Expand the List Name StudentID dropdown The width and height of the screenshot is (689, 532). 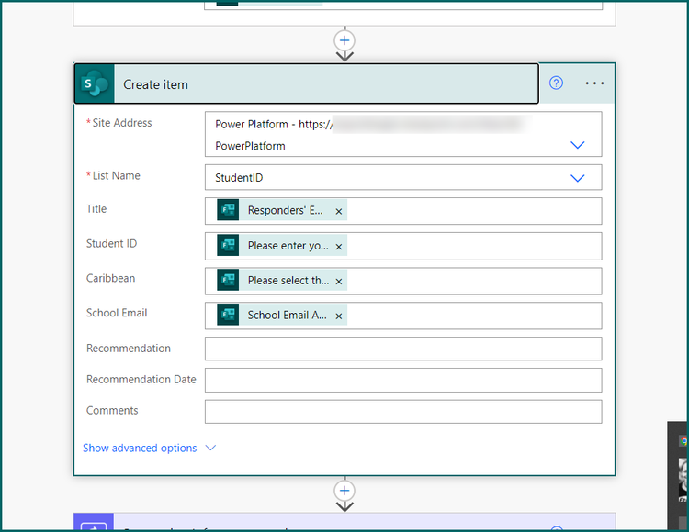click(577, 178)
